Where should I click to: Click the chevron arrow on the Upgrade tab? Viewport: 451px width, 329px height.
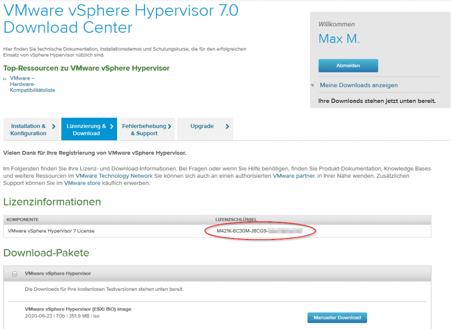click(x=227, y=125)
